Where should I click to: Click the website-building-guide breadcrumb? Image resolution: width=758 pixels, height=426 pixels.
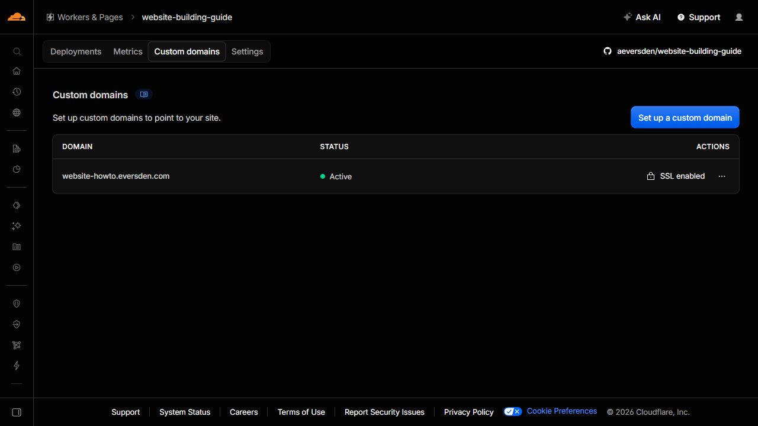[x=187, y=17]
